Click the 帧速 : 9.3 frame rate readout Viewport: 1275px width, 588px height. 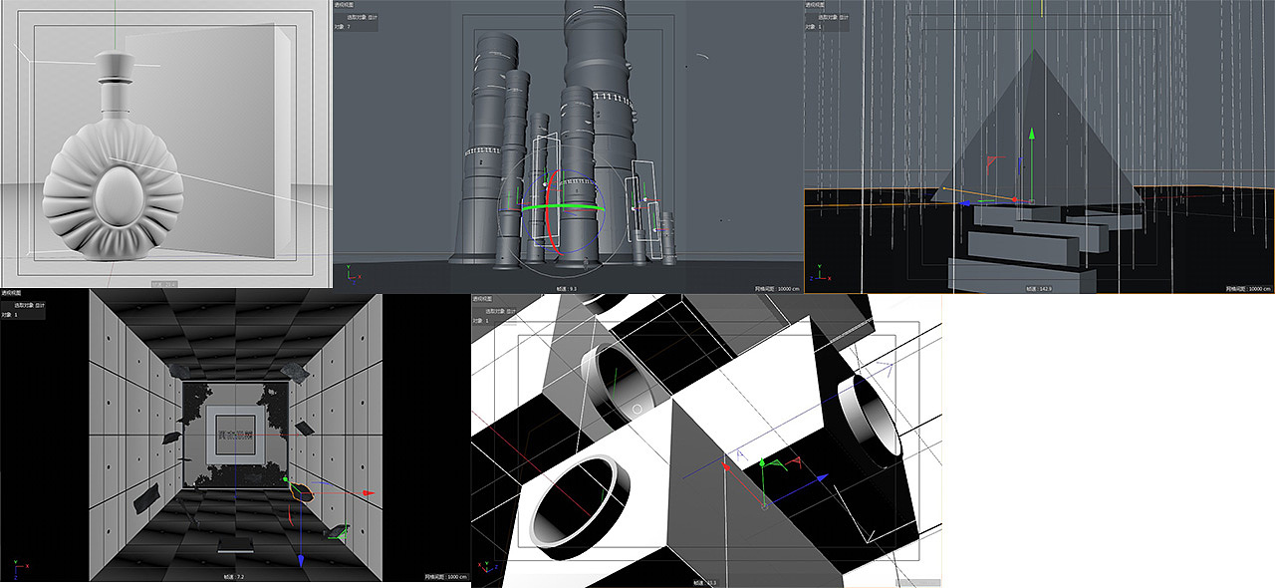coord(567,288)
